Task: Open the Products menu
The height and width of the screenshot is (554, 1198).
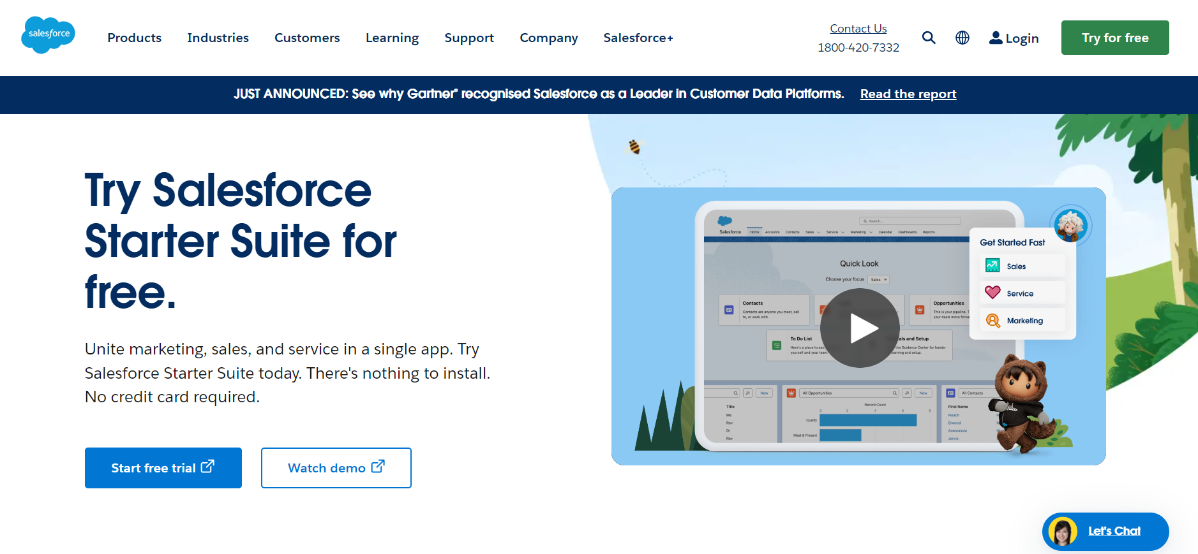Action: click(x=135, y=38)
